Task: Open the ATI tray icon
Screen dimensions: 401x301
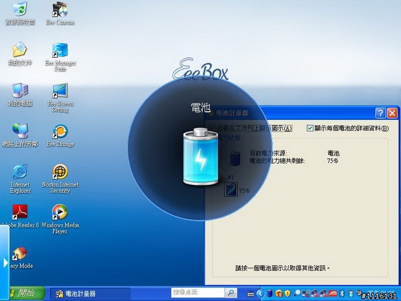Action: point(333,293)
